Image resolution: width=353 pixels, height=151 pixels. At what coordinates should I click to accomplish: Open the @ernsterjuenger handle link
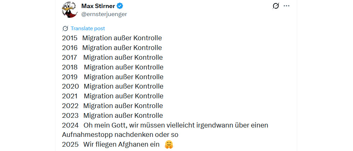pyautogui.click(x=104, y=14)
